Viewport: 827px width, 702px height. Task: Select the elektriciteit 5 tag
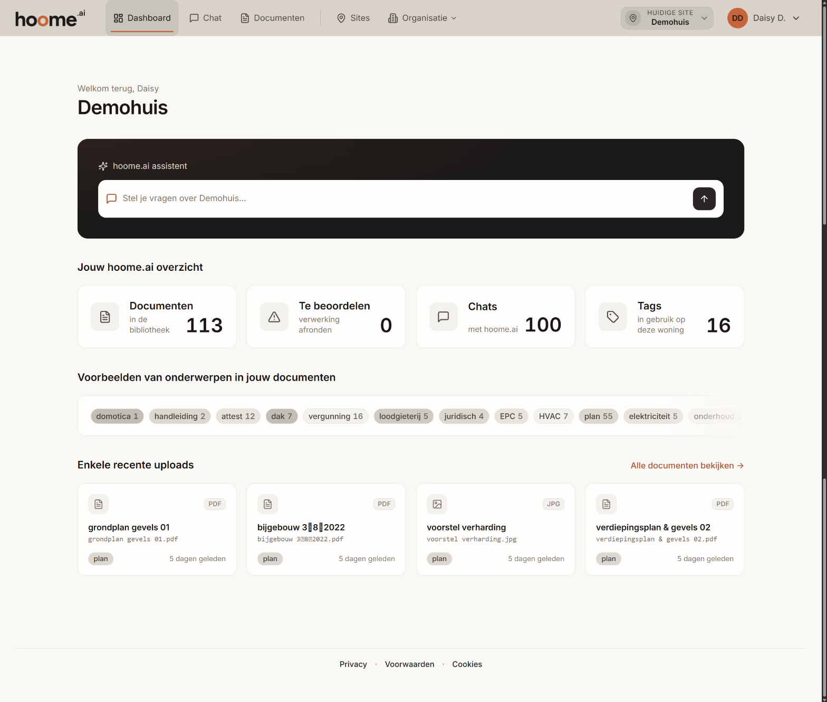653,416
